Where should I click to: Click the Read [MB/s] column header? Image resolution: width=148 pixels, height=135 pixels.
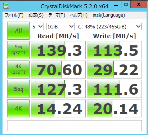pos(58,36)
